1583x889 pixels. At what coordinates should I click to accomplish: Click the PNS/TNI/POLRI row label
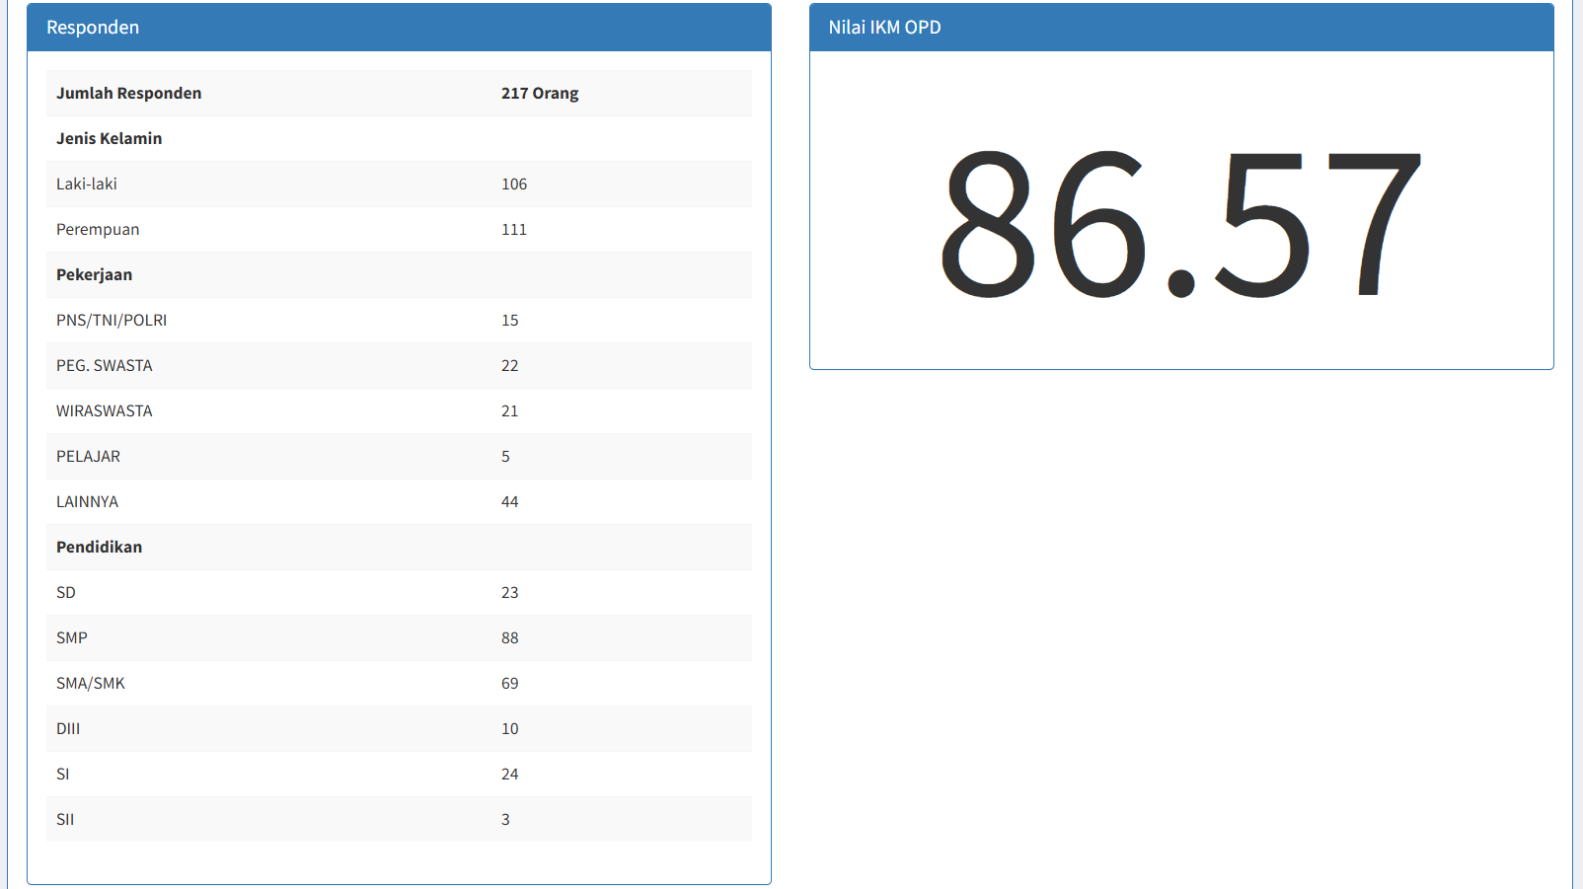[x=112, y=321]
